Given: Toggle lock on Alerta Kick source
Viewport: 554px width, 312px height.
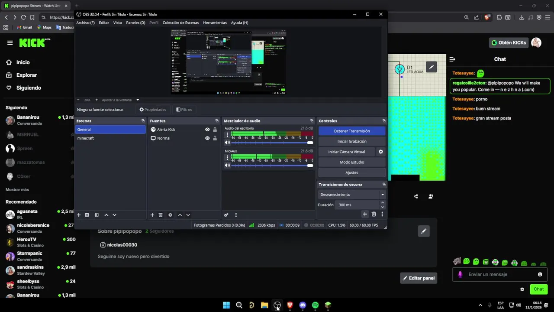Looking at the screenshot, I should coord(215,130).
